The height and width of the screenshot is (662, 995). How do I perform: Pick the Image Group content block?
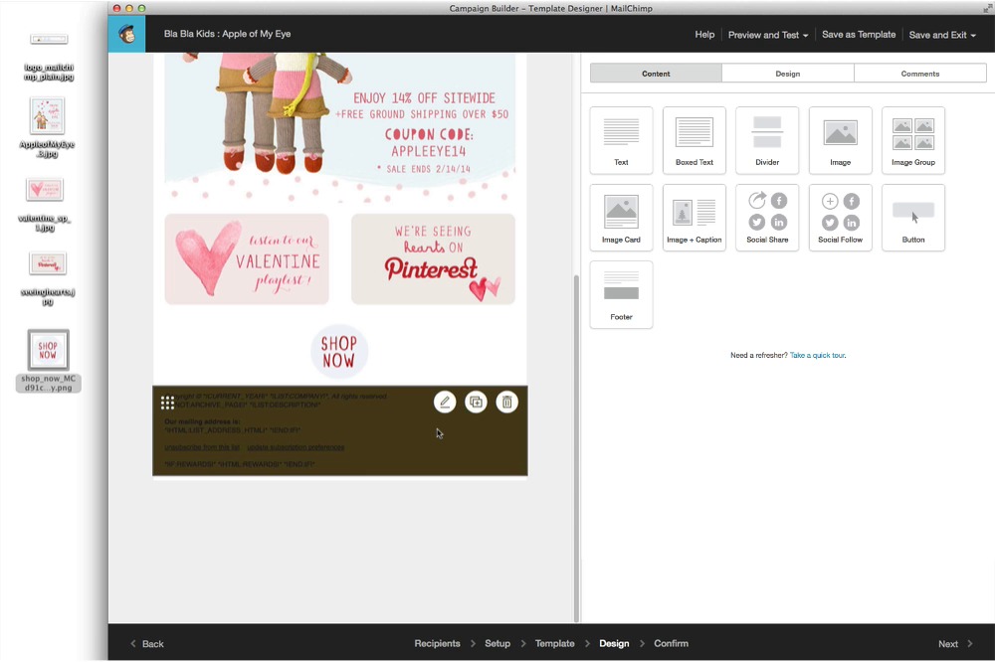(912, 140)
